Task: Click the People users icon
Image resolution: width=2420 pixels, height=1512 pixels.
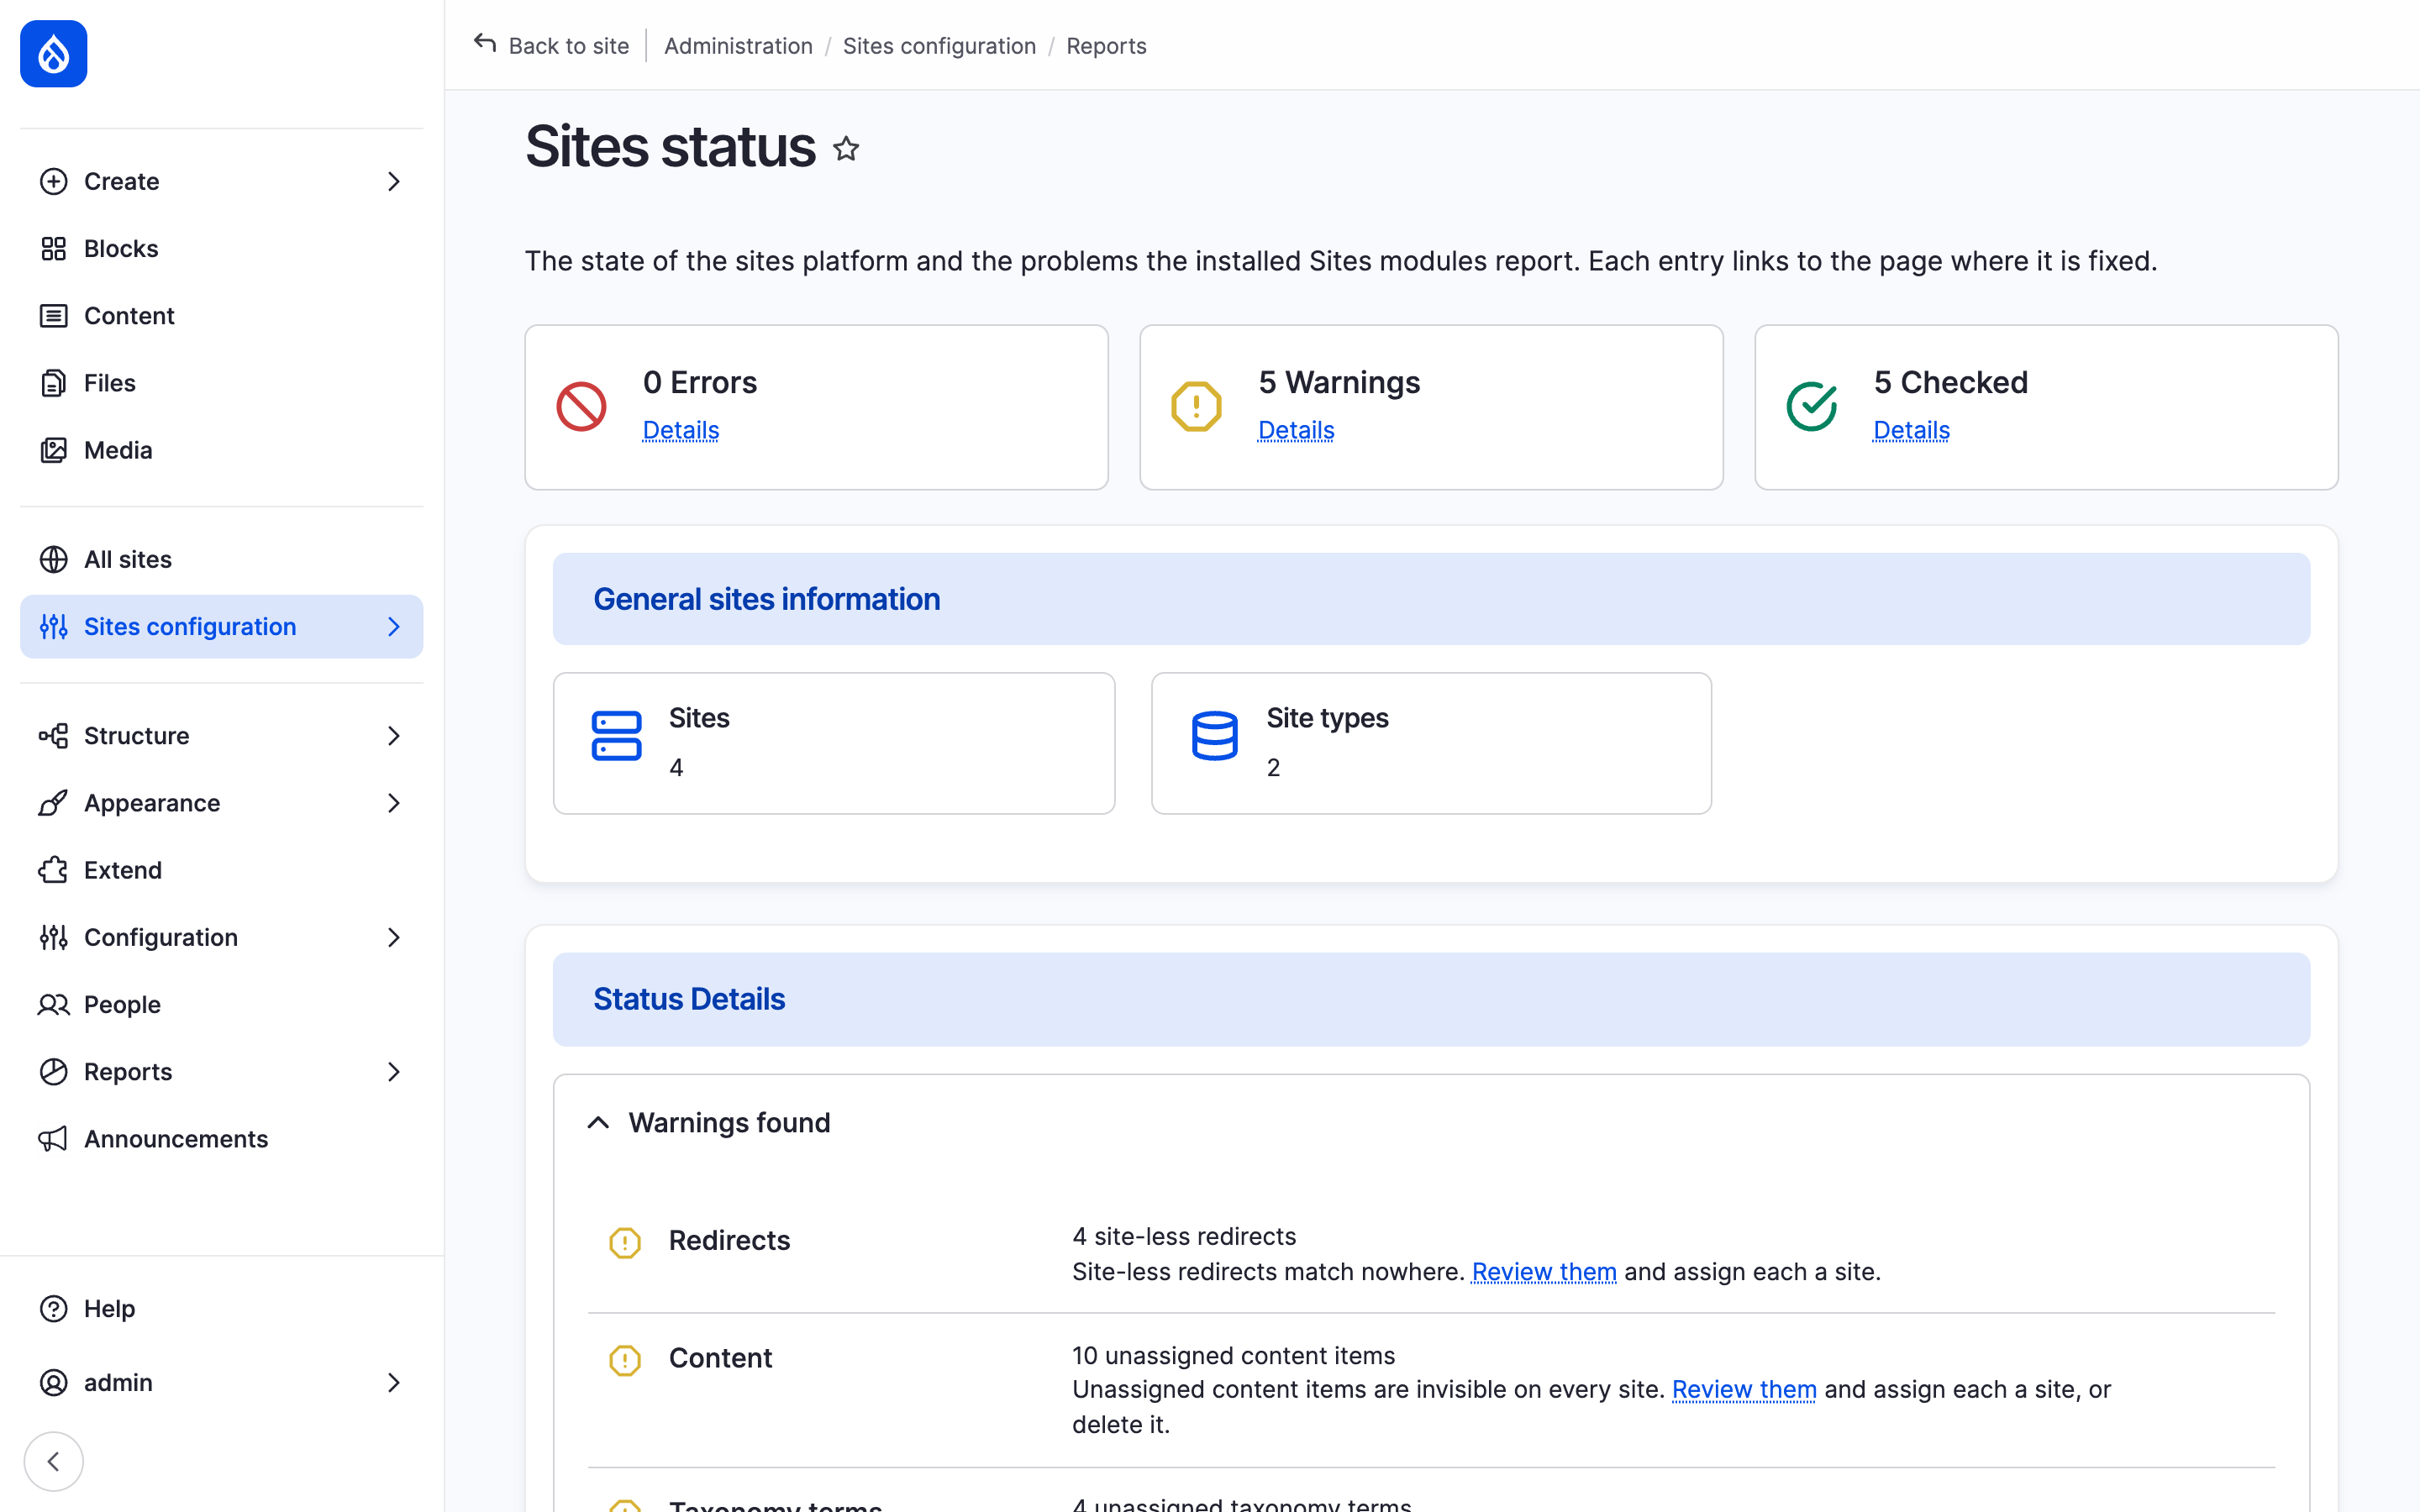Action: point(53,1005)
